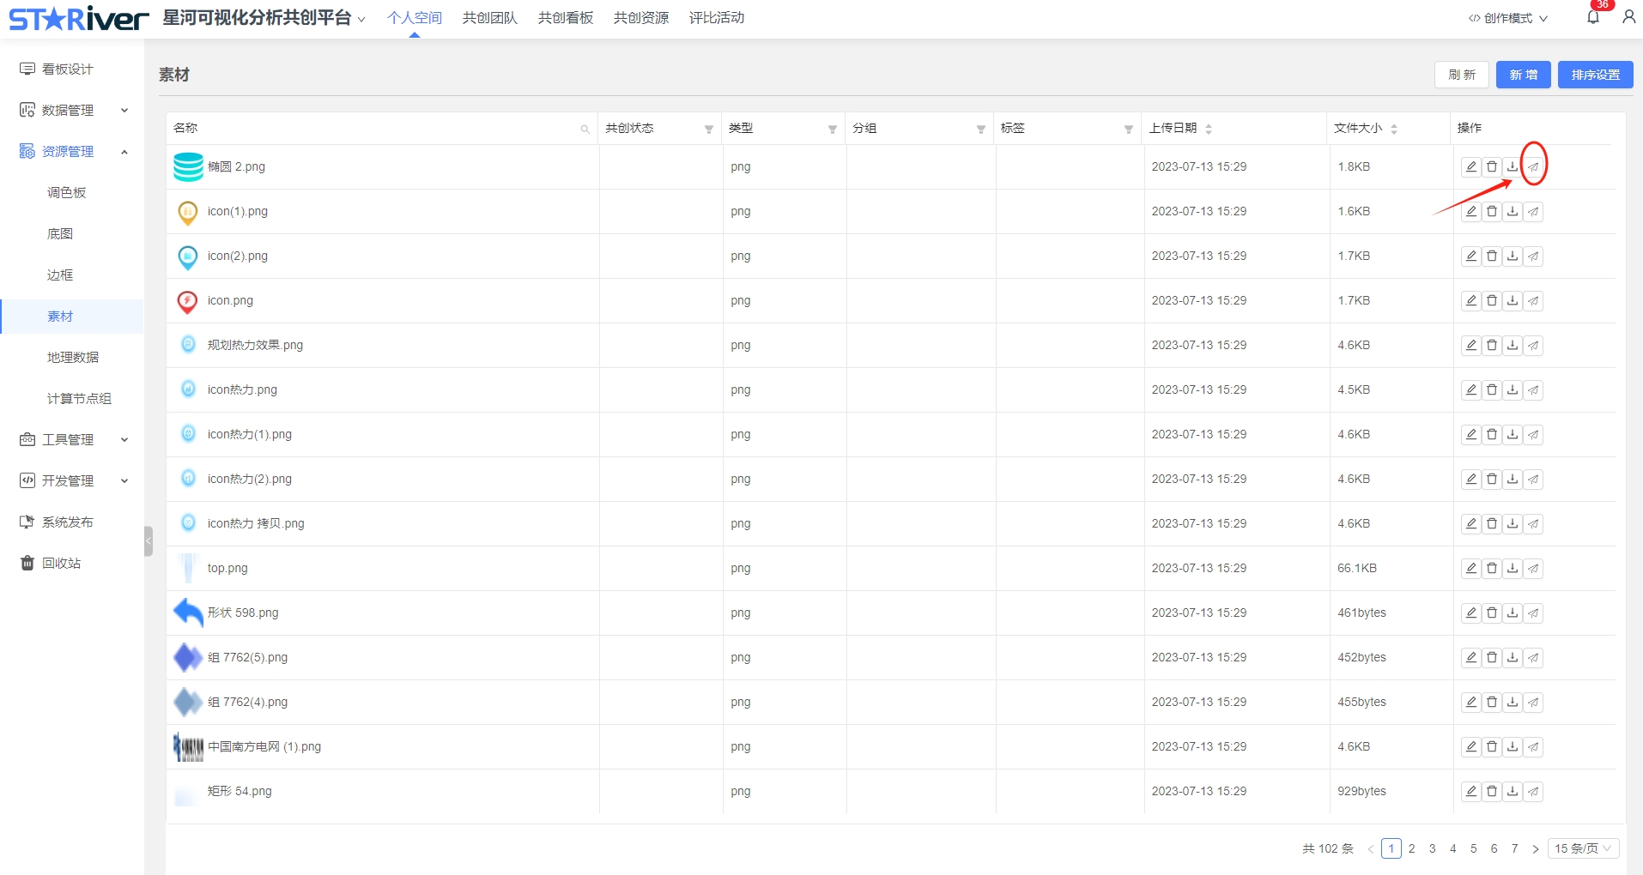The width and height of the screenshot is (1643, 875).
Task: Open the user profile icon
Action: 1628,17
